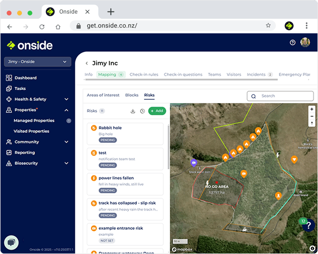Zoom in on the map
Viewport: 318px width, 254px height.
pos(312,109)
